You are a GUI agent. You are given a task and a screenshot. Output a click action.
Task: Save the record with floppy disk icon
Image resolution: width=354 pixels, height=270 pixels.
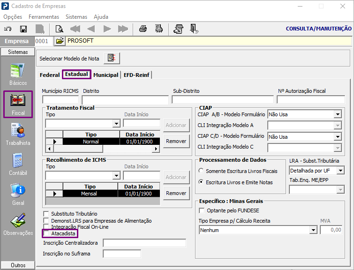pyautogui.click(x=23, y=29)
